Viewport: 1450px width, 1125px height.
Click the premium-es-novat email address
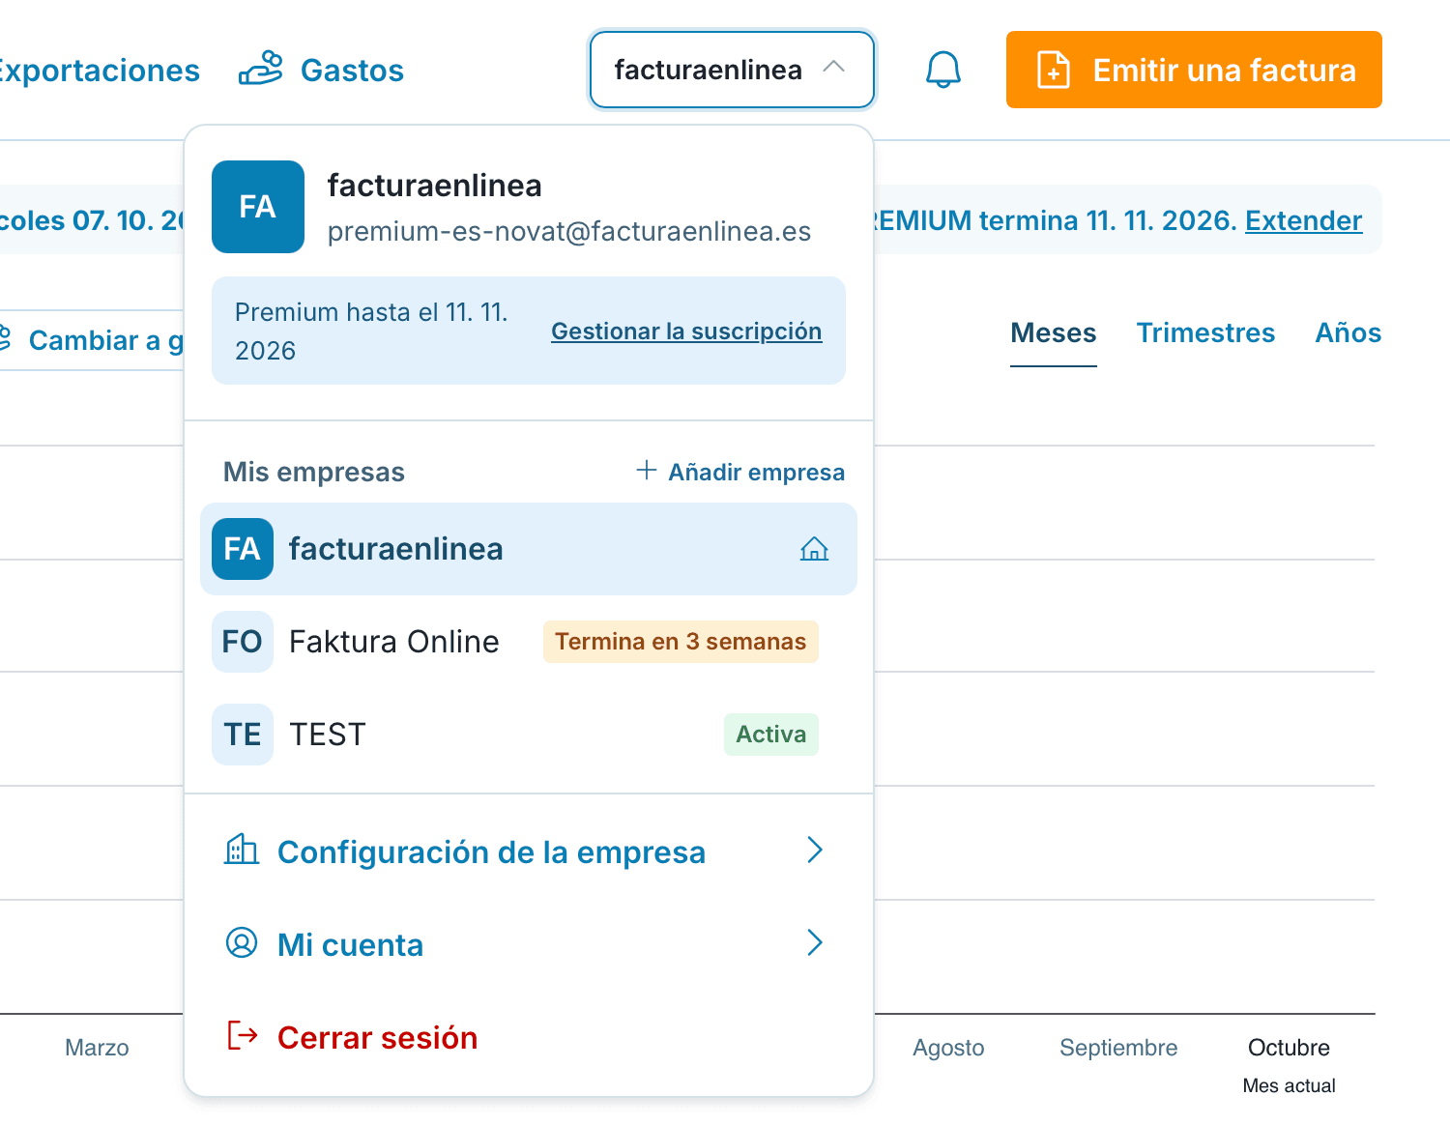tap(569, 232)
